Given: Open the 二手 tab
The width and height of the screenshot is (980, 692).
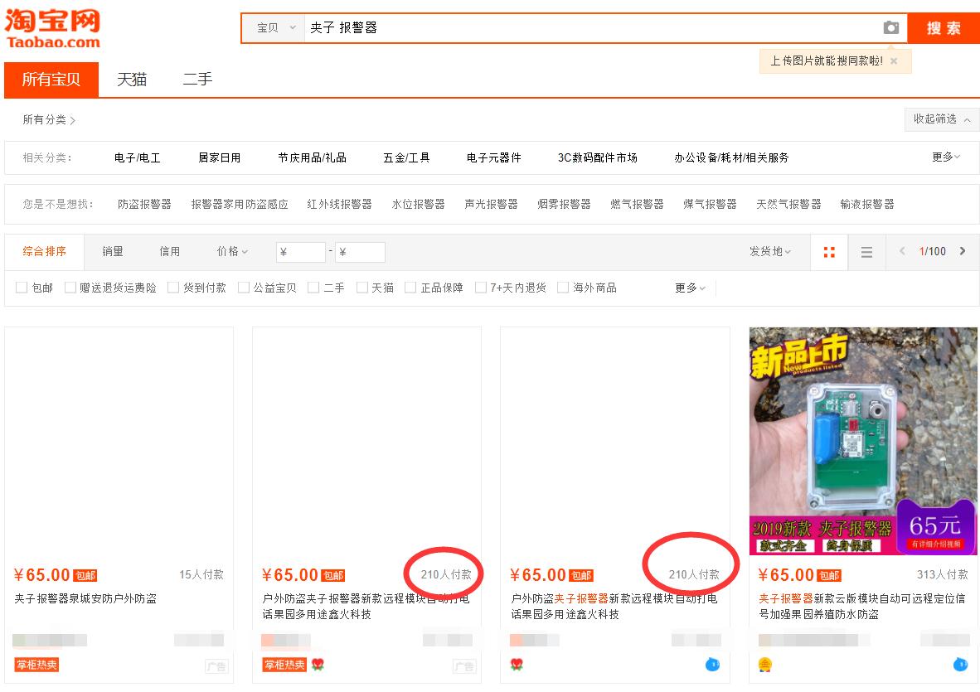Looking at the screenshot, I should click(196, 80).
